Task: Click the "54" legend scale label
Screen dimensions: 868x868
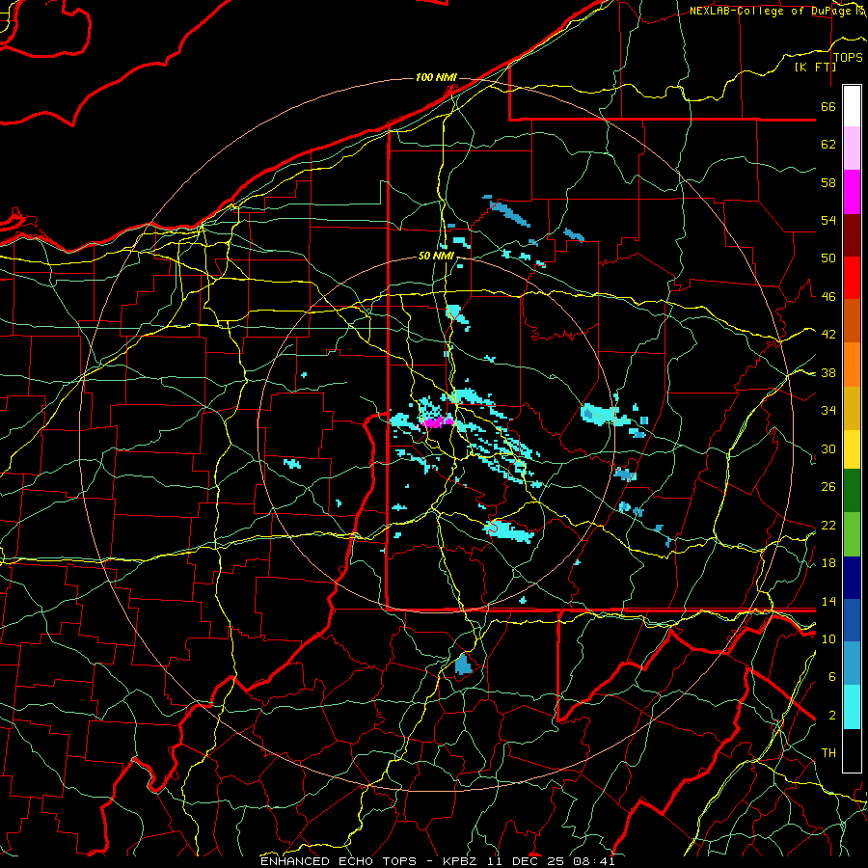Action: pyautogui.click(x=828, y=220)
